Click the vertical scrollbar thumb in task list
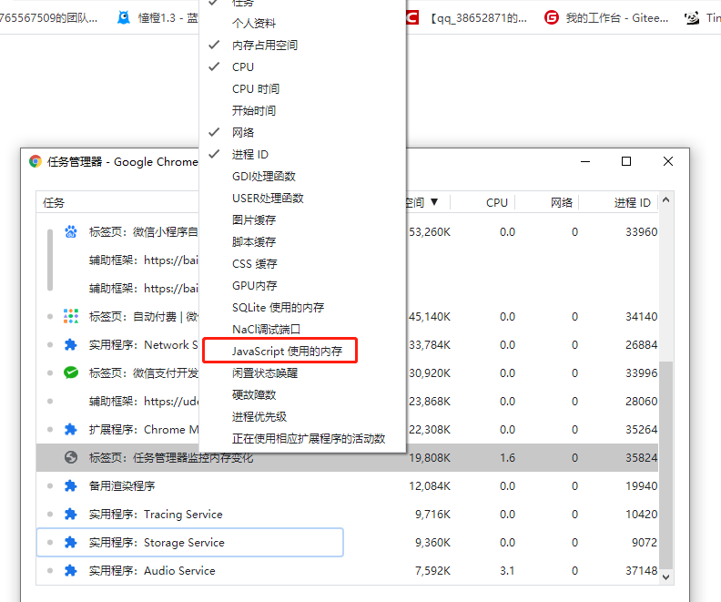721x602 pixels. coord(665,465)
